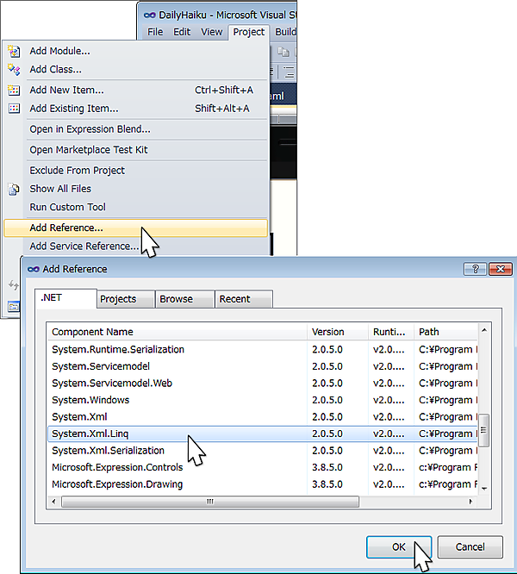Screen dimensions: 517x574
Task: Switch to the Projects tab
Action: tap(126, 299)
